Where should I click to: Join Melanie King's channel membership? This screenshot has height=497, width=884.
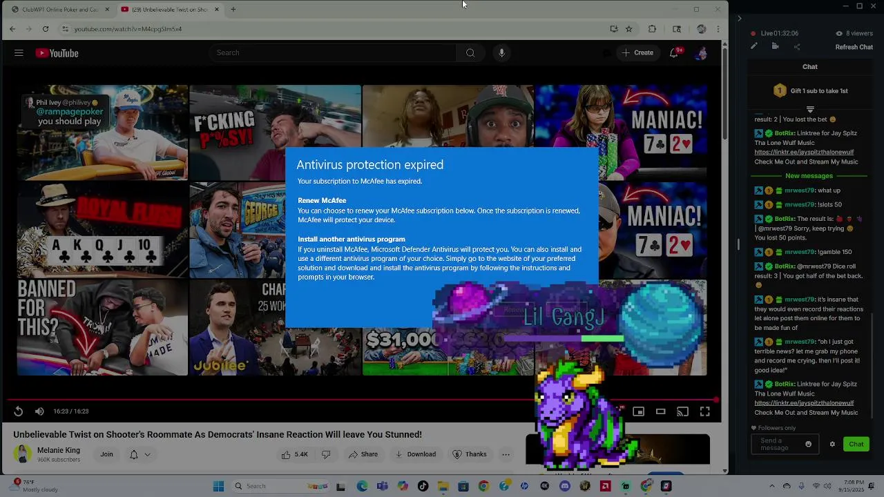click(x=106, y=454)
